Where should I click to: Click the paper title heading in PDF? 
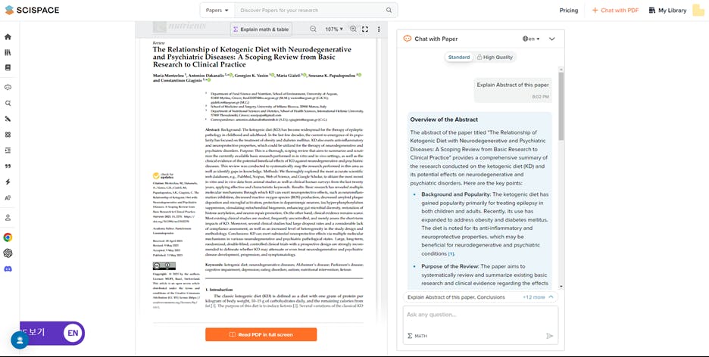pos(251,57)
